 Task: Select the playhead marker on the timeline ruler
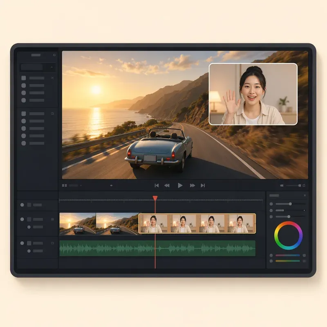tap(155, 198)
